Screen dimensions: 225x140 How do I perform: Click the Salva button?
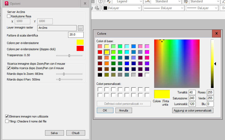(54, 133)
